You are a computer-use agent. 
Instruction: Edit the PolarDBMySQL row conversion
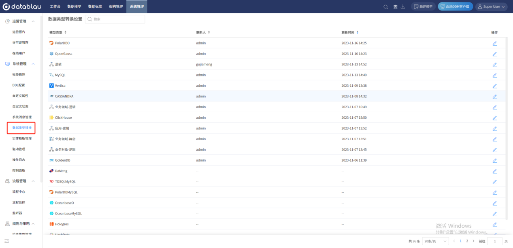tap(494, 193)
